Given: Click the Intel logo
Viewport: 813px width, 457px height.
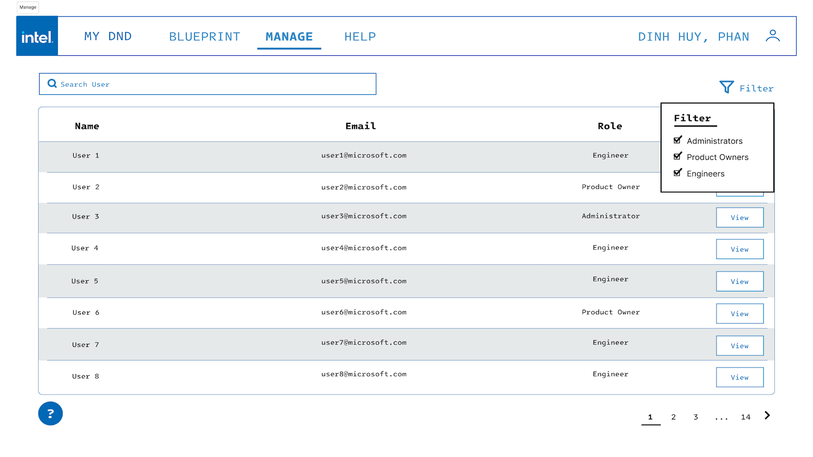Looking at the screenshot, I should [x=37, y=36].
